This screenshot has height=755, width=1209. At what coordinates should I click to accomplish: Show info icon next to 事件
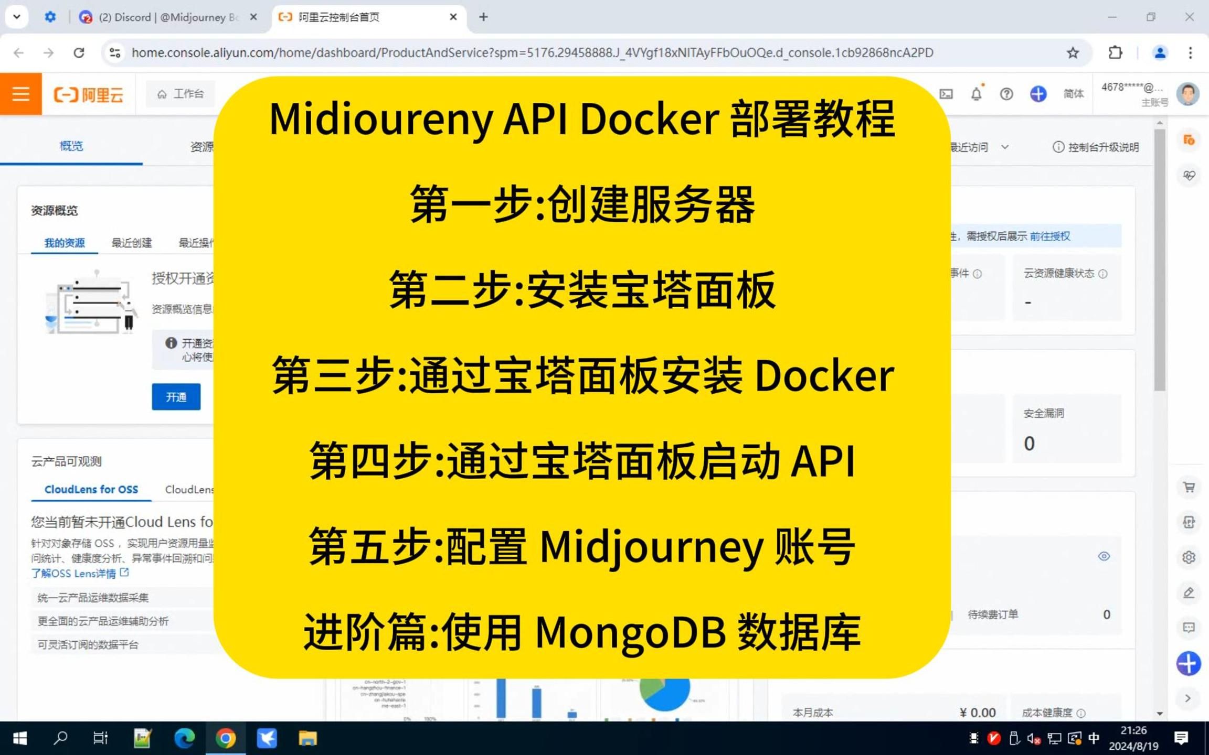pos(977,274)
